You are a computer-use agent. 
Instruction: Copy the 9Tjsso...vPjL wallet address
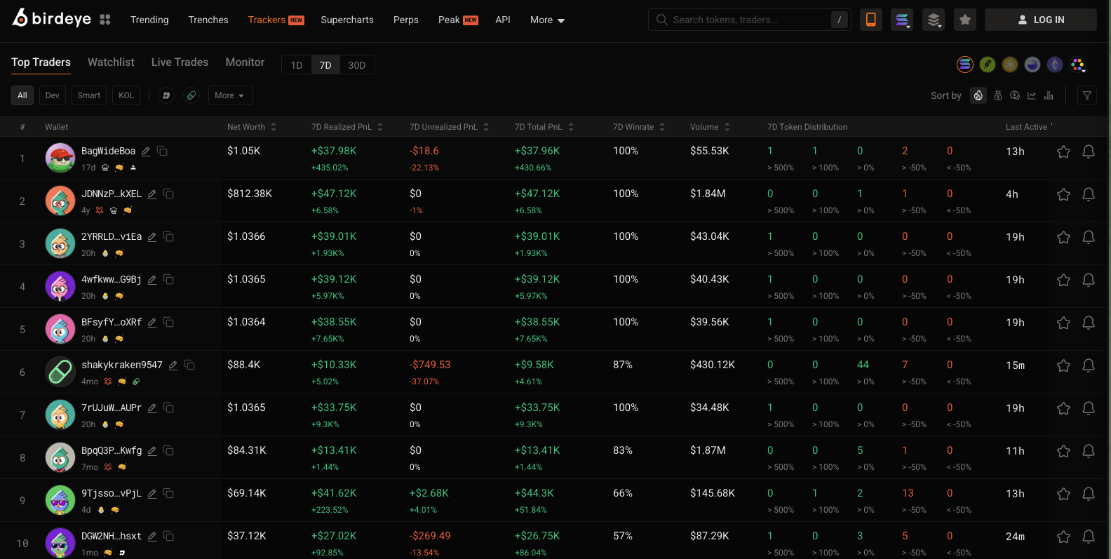(168, 493)
